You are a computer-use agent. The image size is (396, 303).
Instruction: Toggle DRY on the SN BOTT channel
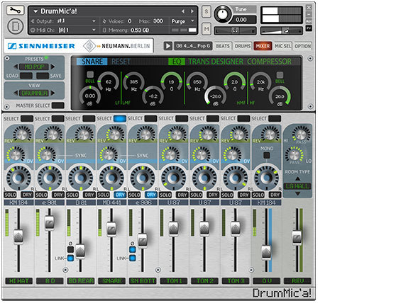[x=151, y=195]
